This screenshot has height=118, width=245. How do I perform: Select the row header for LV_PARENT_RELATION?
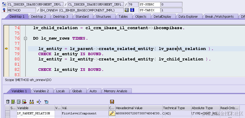click(8, 113)
